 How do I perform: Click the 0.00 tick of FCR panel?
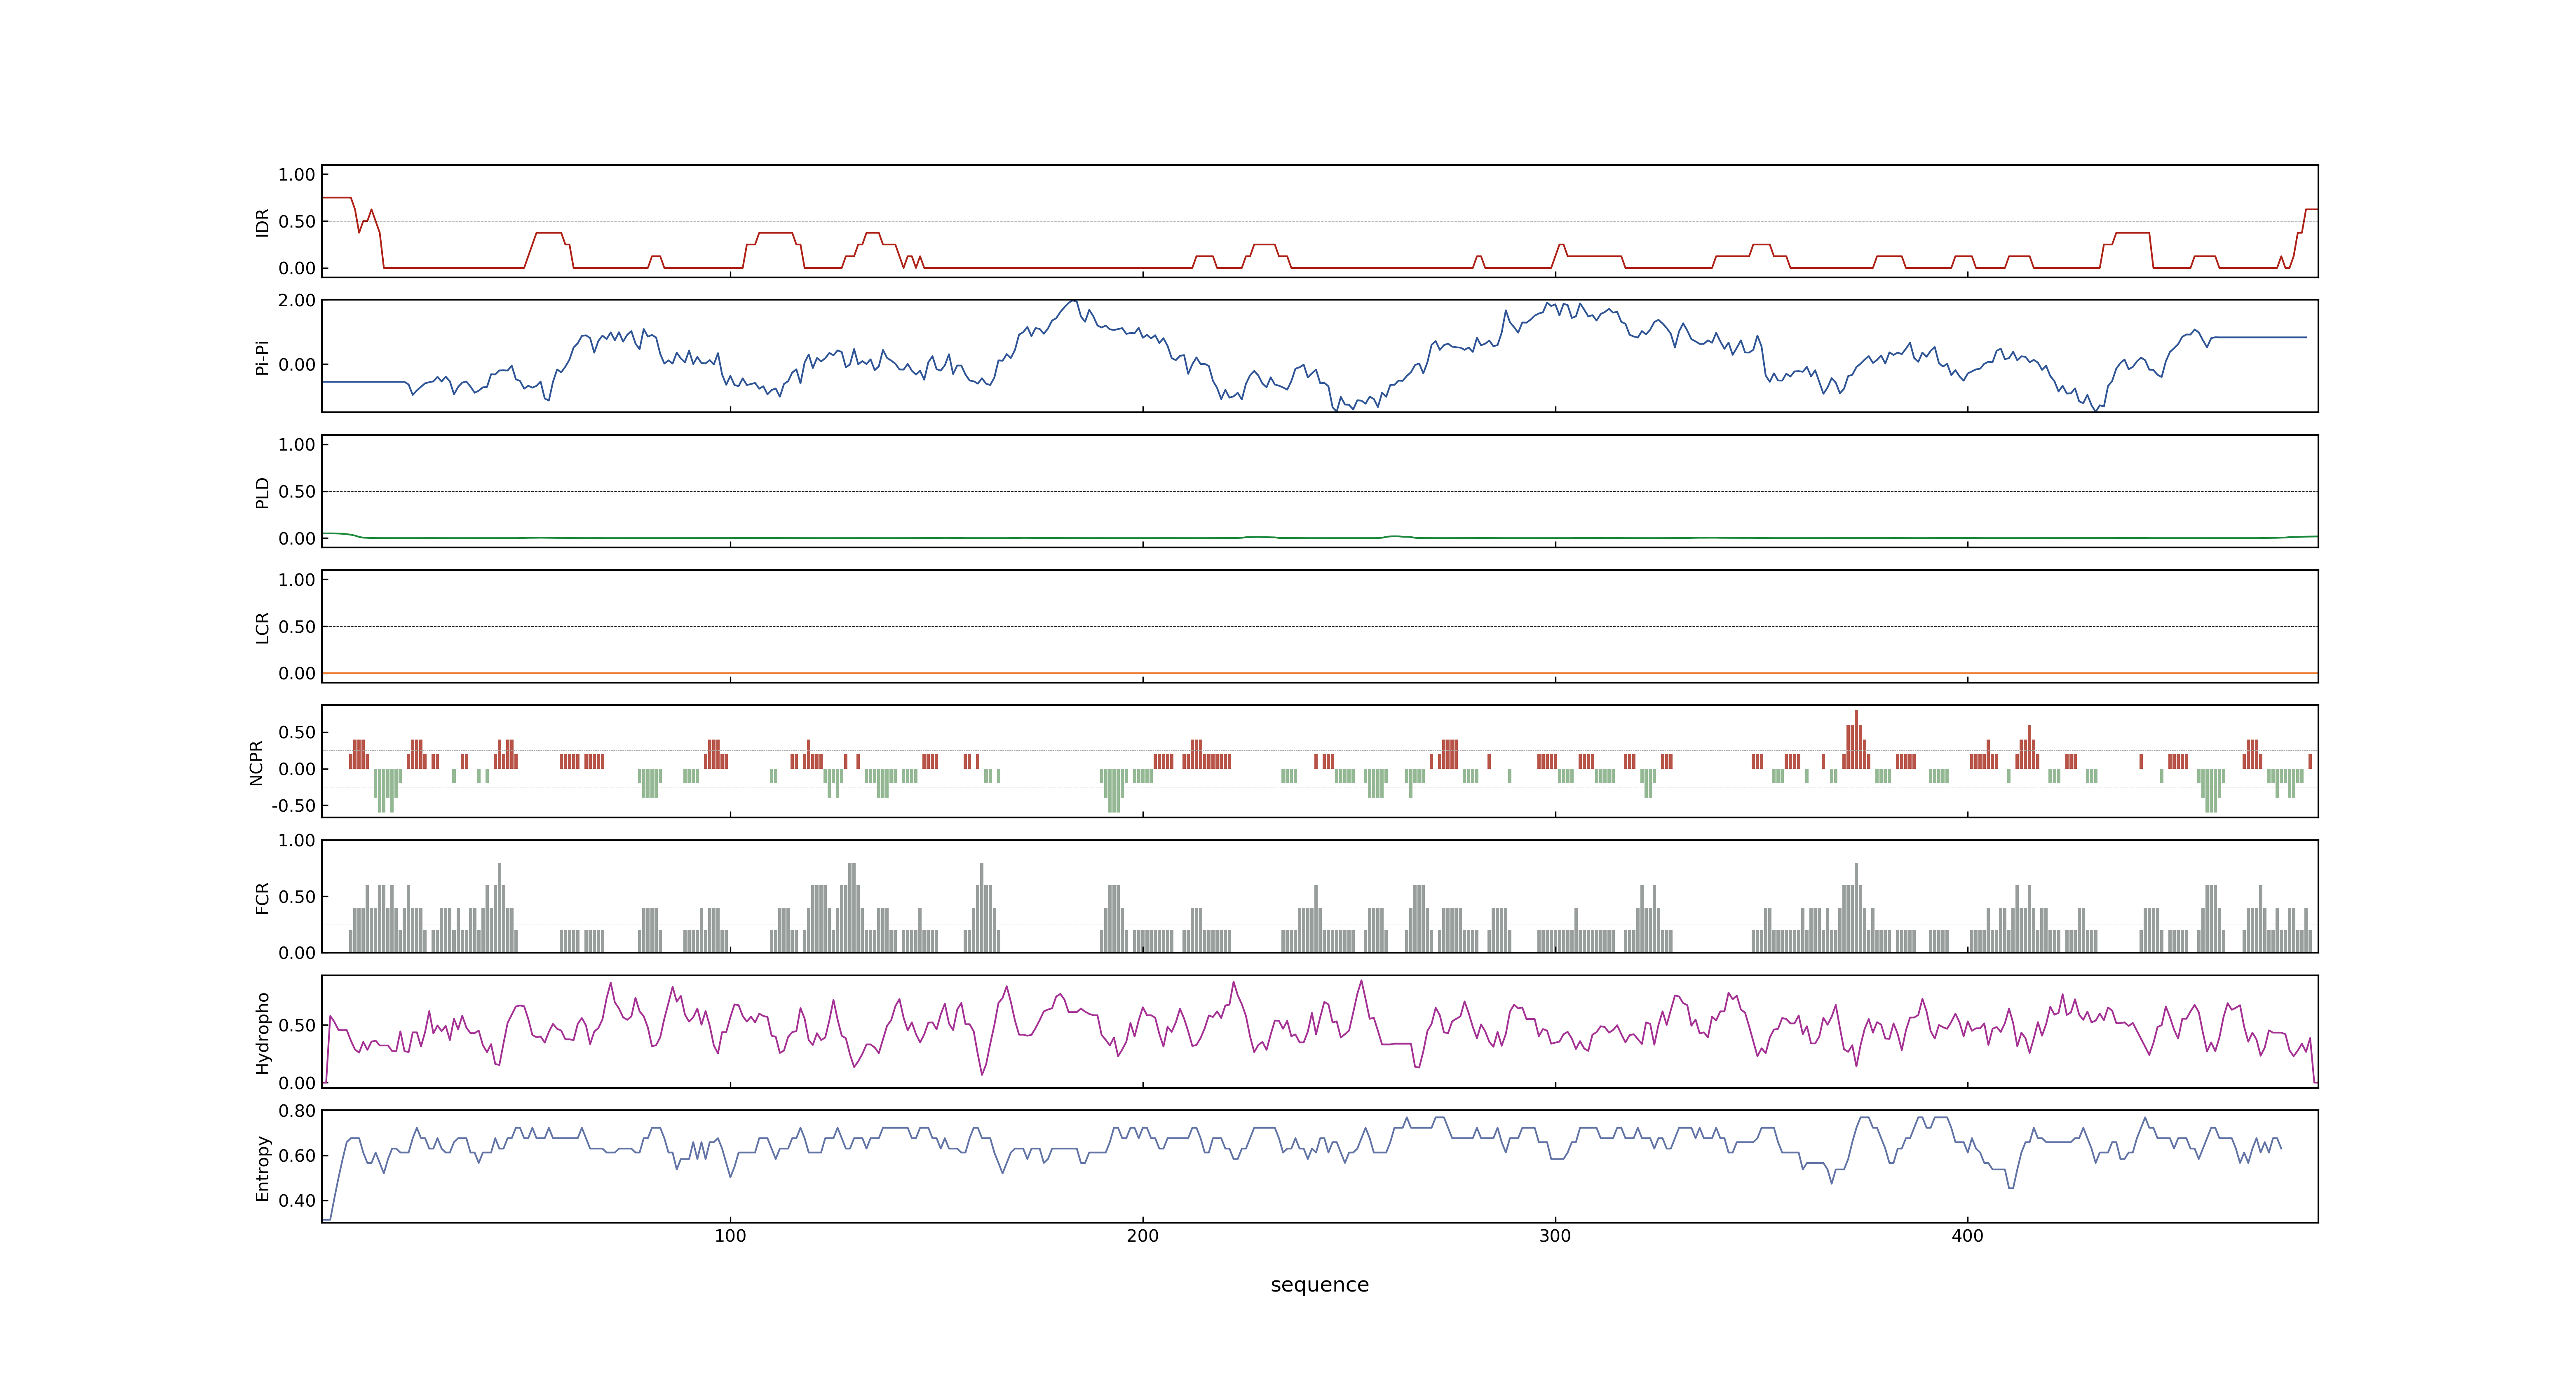(297, 953)
